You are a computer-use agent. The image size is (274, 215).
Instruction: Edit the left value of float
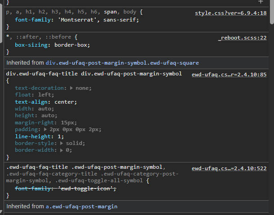(45, 95)
